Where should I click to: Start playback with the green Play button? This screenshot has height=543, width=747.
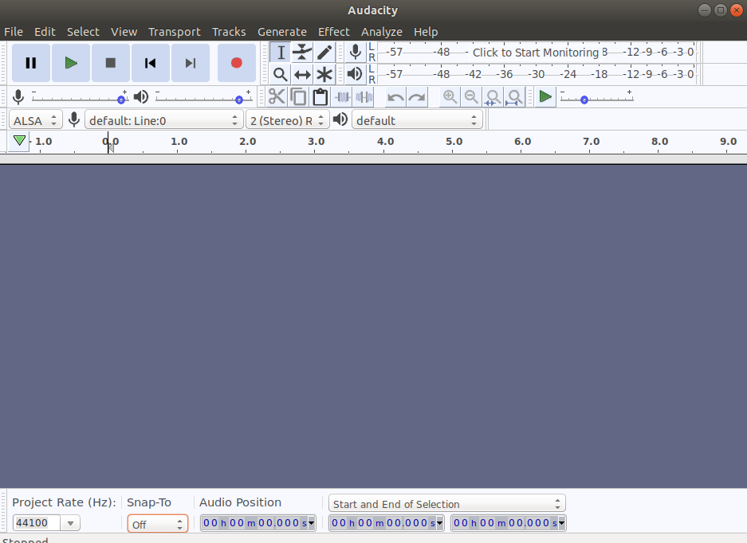coord(71,63)
